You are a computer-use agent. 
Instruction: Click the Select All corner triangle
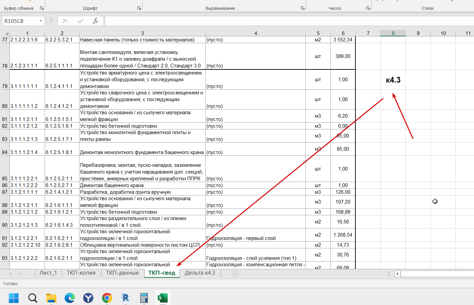click(6, 33)
